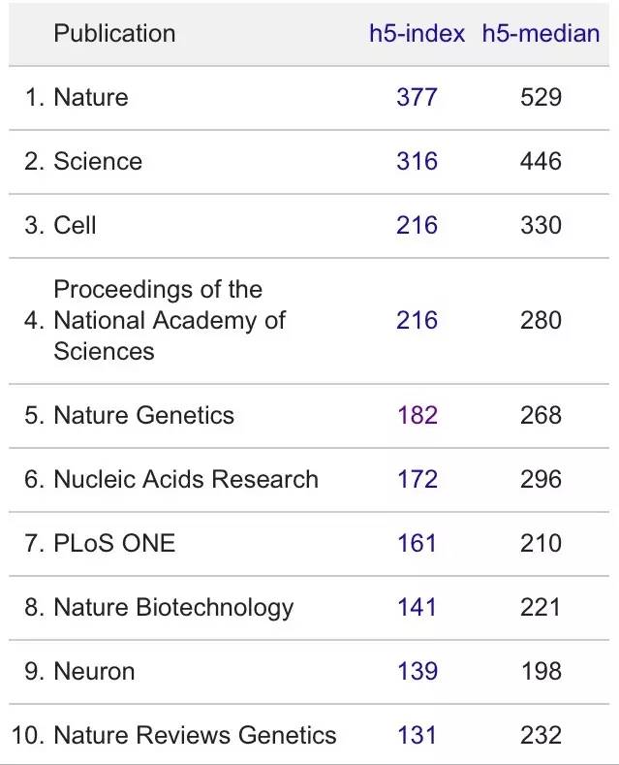Click the Publication column header
Viewport: 619px width, 765px height.
tap(114, 33)
